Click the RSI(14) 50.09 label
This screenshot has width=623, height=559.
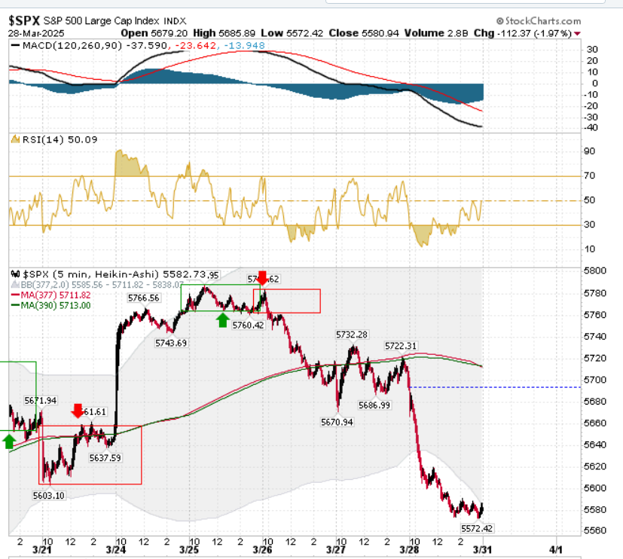click(x=60, y=139)
